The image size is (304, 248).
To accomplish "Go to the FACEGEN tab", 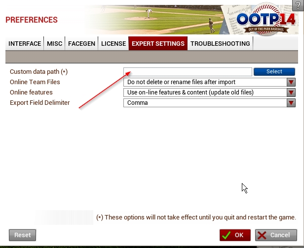I will coord(81,44).
